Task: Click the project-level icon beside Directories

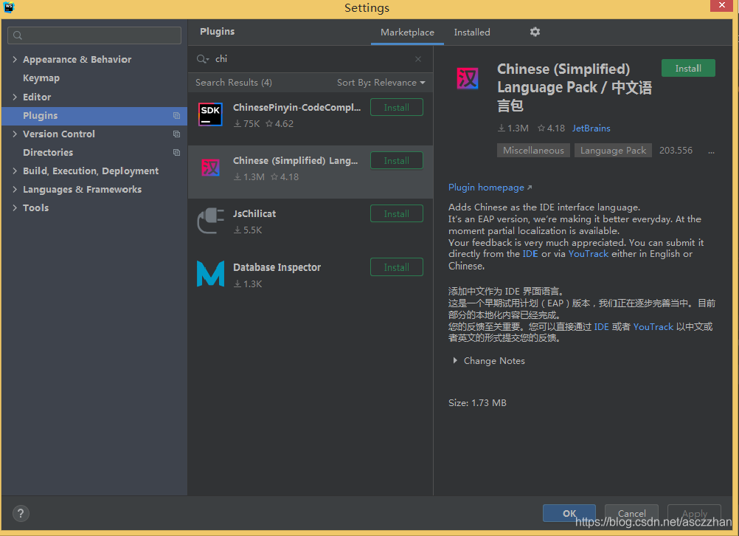Action: pyautogui.click(x=176, y=152)
